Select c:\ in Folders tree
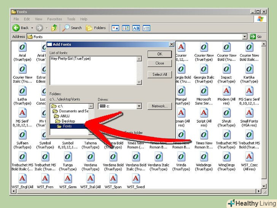Screen dimensions: 277x208 click(x=57, y=106)
